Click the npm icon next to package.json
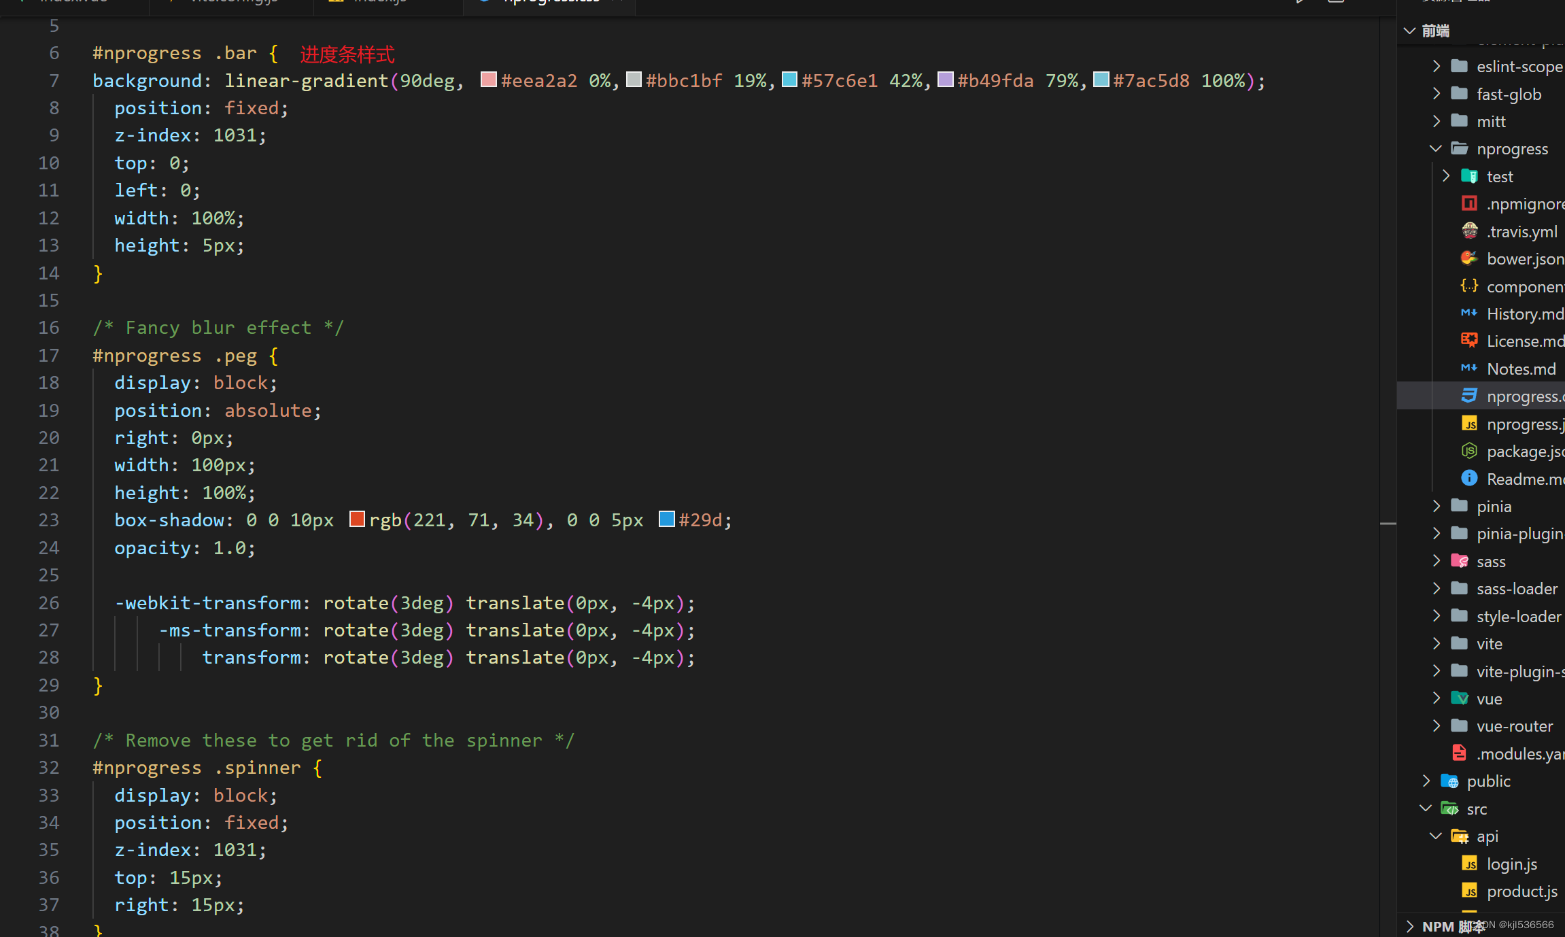This screenshot has height=937, width=1565. [1470, 451]
